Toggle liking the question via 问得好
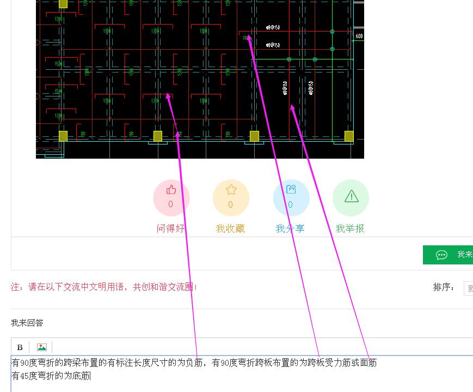 tap(171, 228)
